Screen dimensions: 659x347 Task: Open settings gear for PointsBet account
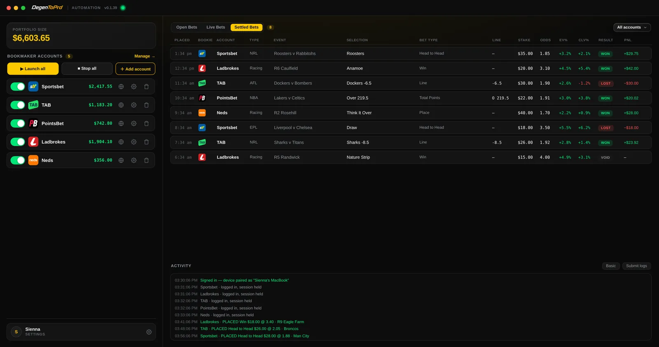tap(134, 123)
